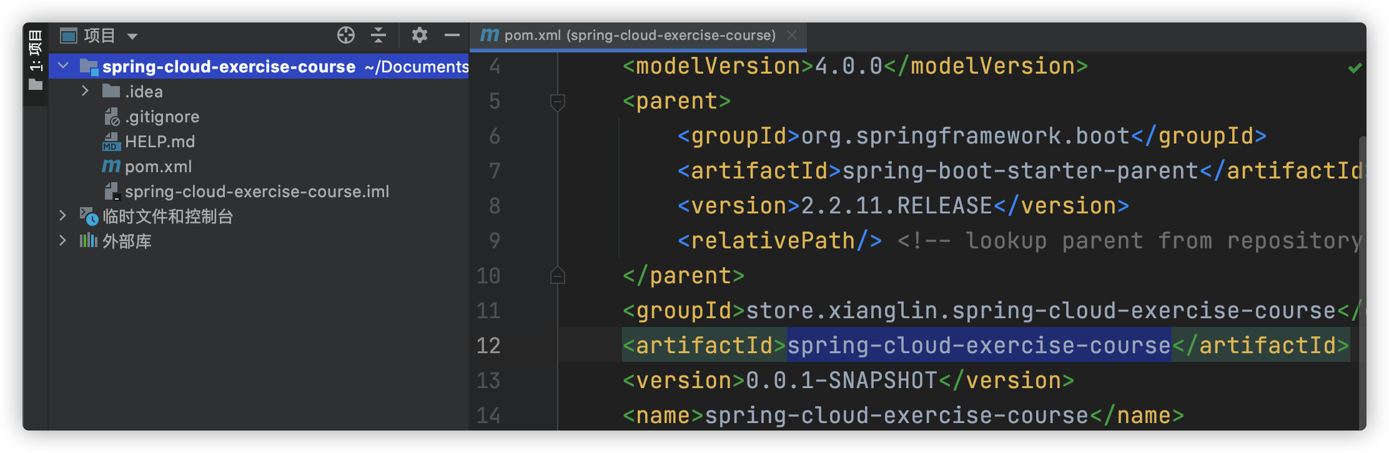
Task: Collapse the spring-cloud-exercise-course root folder
Action: pos(63,66)
